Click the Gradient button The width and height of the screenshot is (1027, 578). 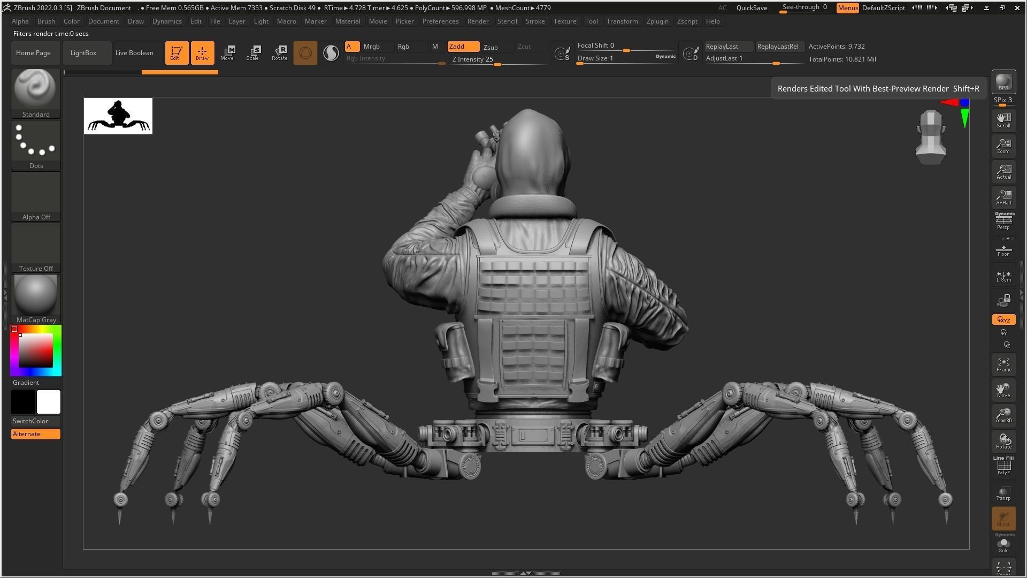coord(36,382)
